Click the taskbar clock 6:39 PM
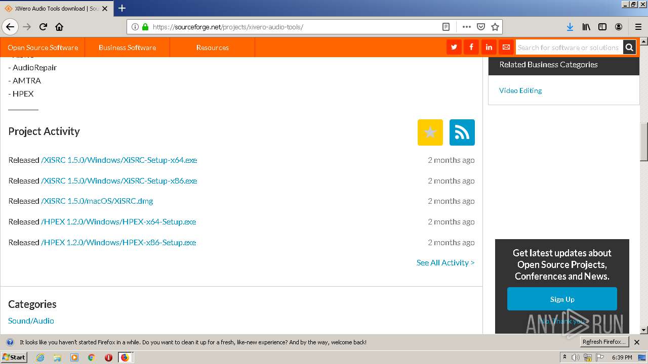The height and width of the screenshot is (364, 648). pyautogui.click(x=622, y=357)
